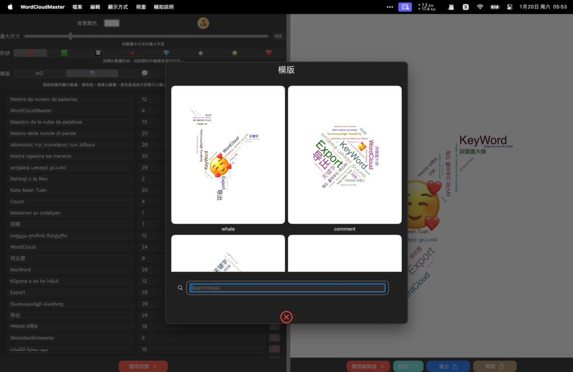
Task: Select the blue diamond shape
Action: 166,53
